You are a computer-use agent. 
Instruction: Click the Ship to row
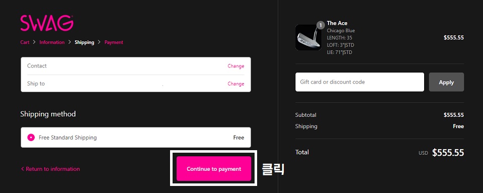pyautogui.click(x=136, y=84)
